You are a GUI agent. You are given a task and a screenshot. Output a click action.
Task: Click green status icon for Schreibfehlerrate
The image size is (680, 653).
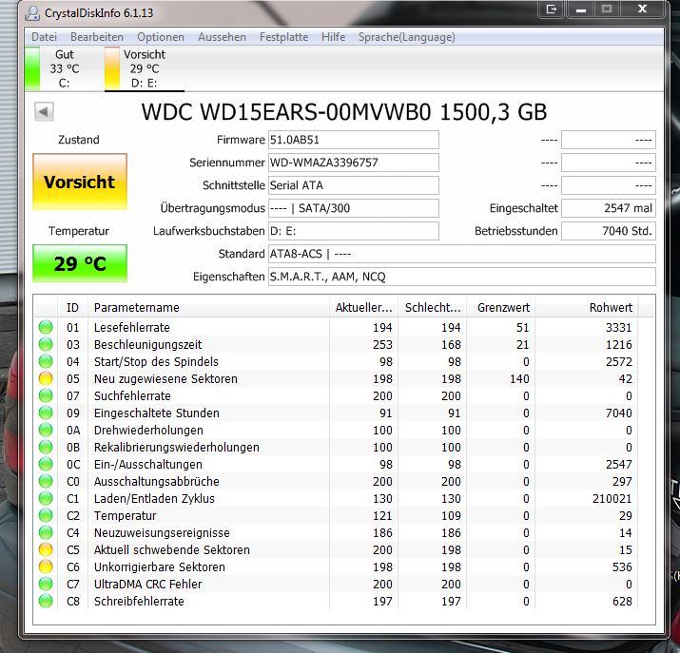pyautogui.click(x=46, y=601)
